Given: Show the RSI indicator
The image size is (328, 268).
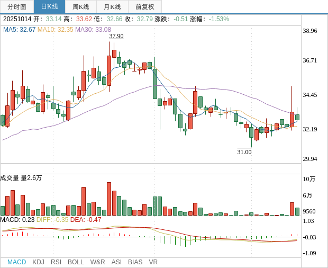Looking at the screenshot, I should (x=56, y=262).
